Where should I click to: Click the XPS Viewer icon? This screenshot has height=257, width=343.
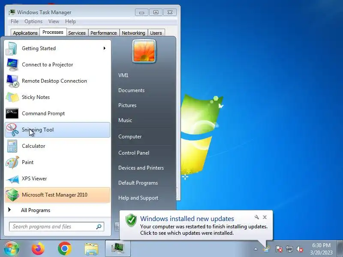click(x=12, y=179)
